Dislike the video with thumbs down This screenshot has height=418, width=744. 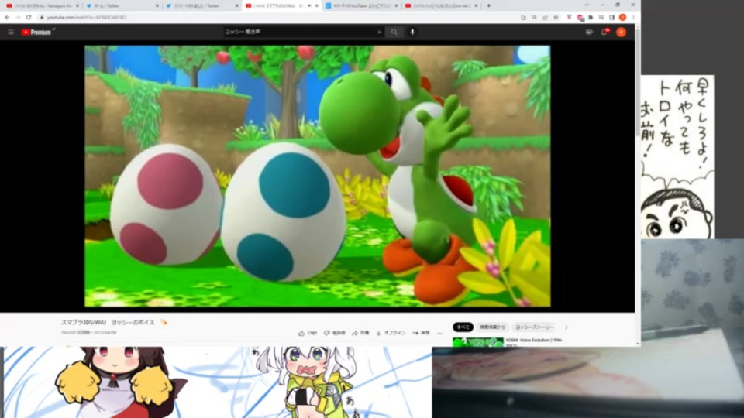click(335, 333)
